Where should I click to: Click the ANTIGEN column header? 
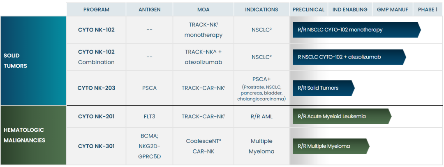pyautogui.click(x=150, y=9)
